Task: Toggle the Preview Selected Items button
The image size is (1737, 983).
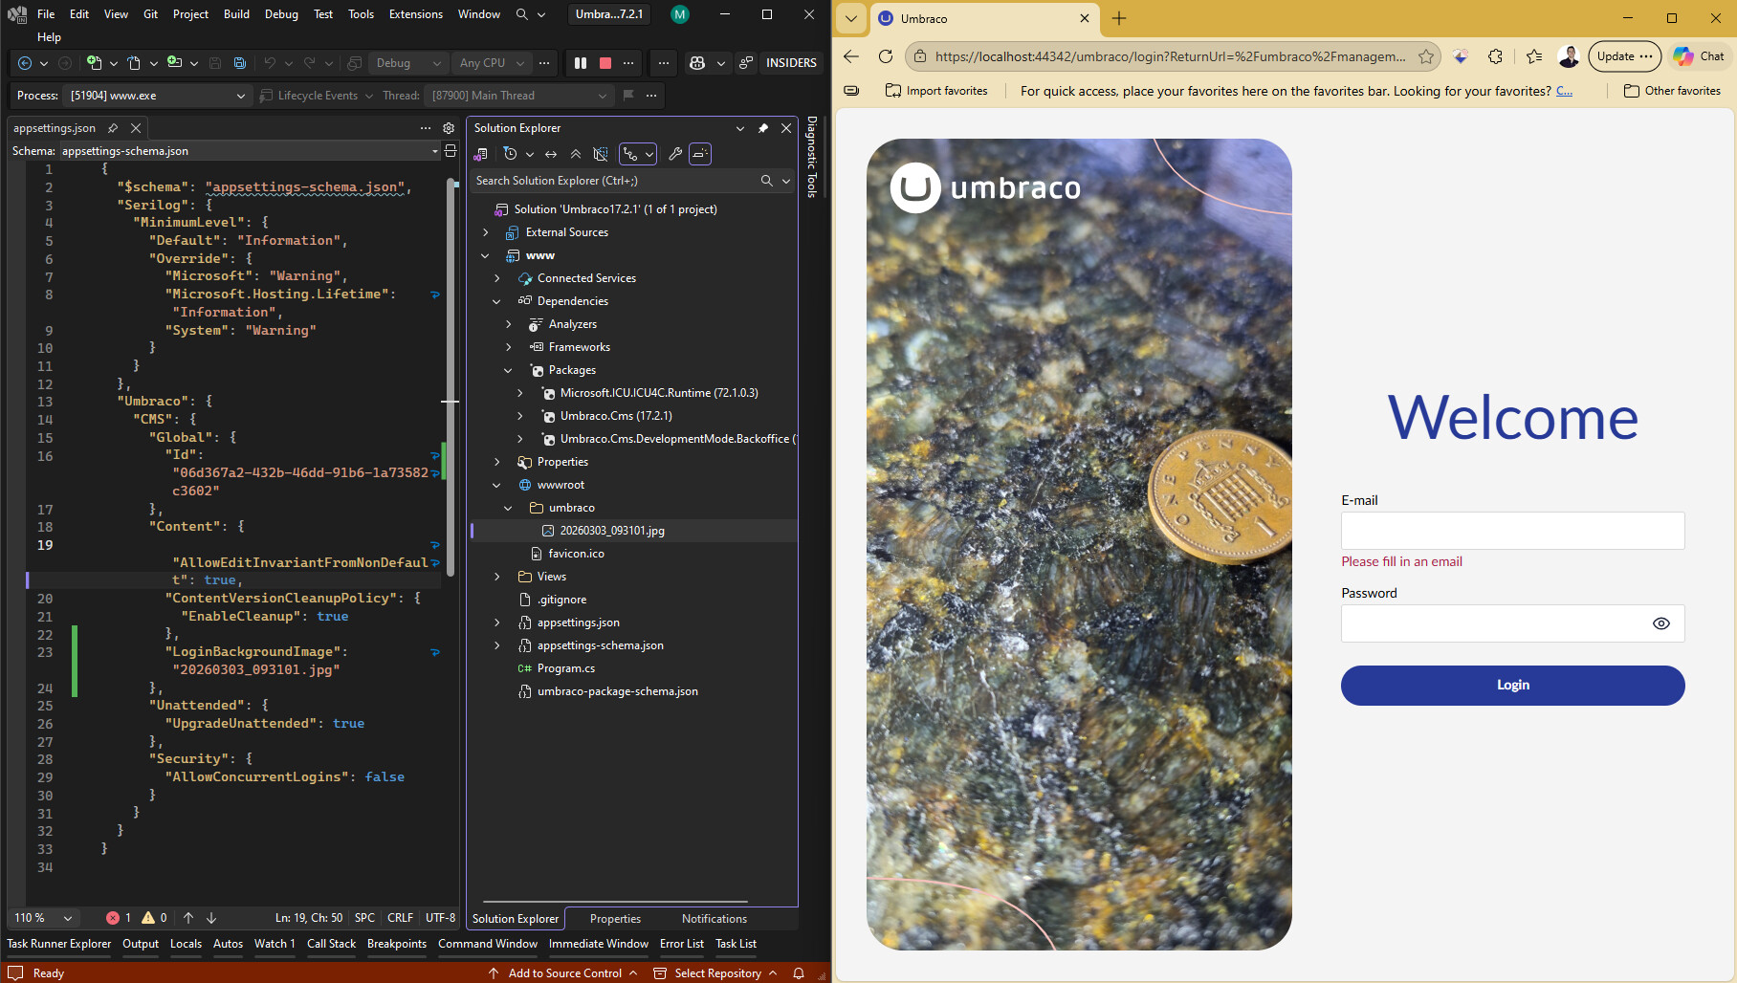Action: [700, 154]
